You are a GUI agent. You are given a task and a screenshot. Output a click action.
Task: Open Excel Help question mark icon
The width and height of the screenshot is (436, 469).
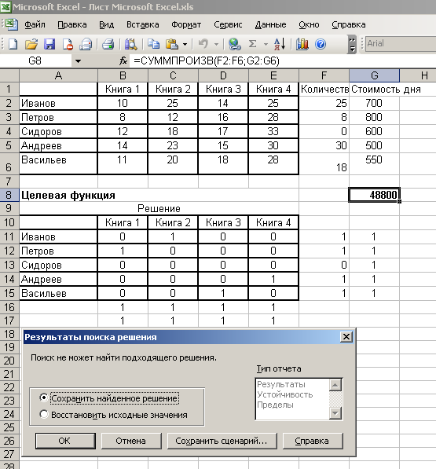tap(321, 44)
